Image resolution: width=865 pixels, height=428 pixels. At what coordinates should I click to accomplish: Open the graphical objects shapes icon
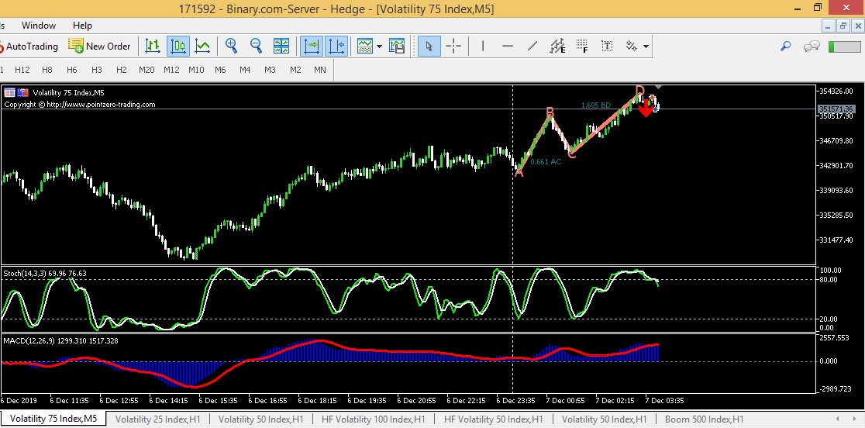(631, 47)
